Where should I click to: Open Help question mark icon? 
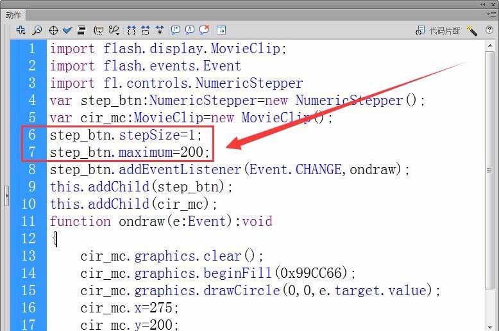(x=489, y=30)
